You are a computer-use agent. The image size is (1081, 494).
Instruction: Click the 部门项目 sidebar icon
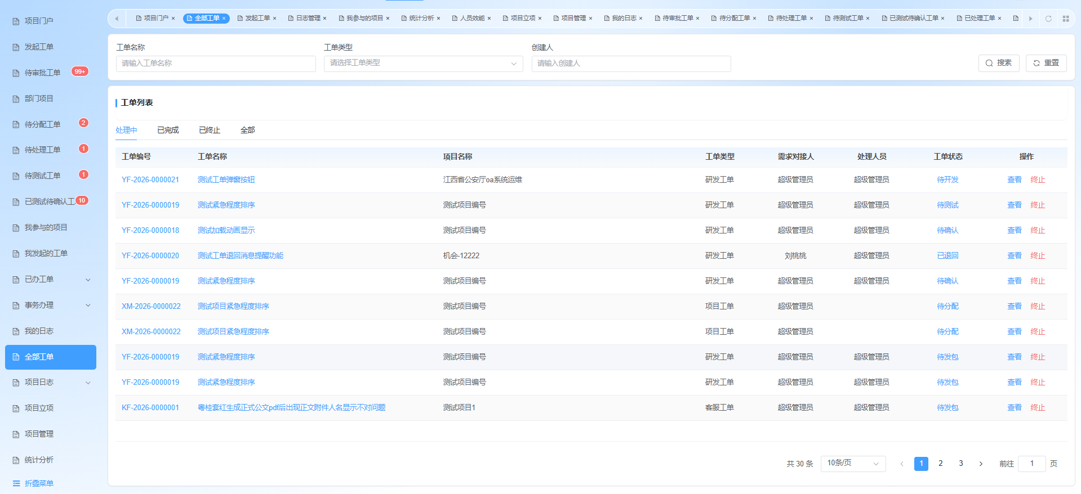point(16,99)
